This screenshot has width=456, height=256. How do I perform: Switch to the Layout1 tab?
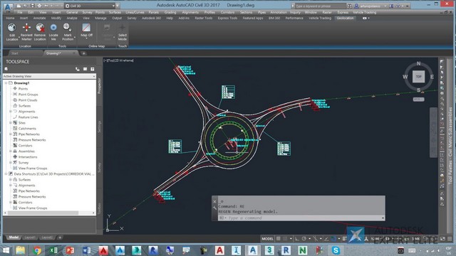30,238
